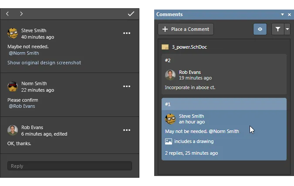This screenshot has height=186, width=294.
Task: Click Rob Evans' avatar in thread
Action: click(13, 130)
